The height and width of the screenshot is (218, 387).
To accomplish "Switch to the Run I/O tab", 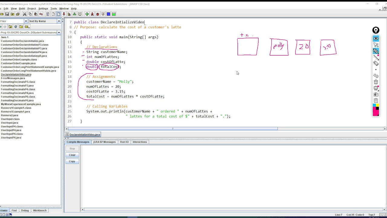I will click(124, 142).
